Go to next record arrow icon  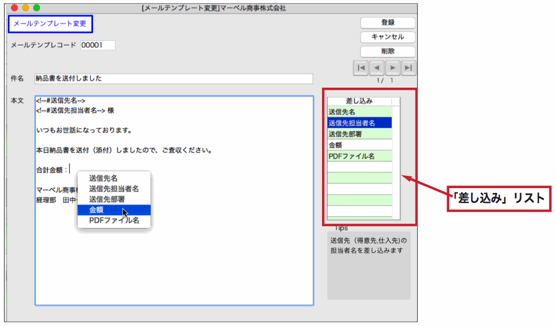(393, 68)
